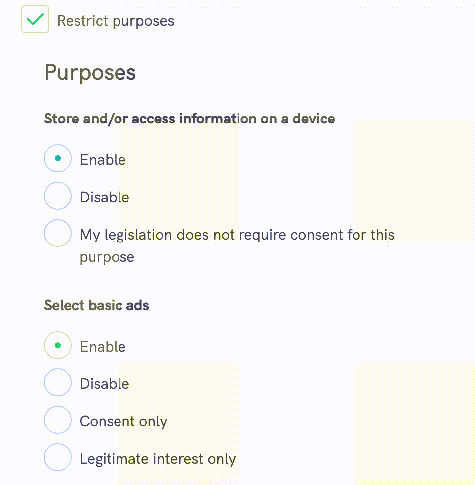The width and height of the screenshot is (475, 485).
Task: Click 'Enable' label text under Select basic ads
Action: point(103,347)
